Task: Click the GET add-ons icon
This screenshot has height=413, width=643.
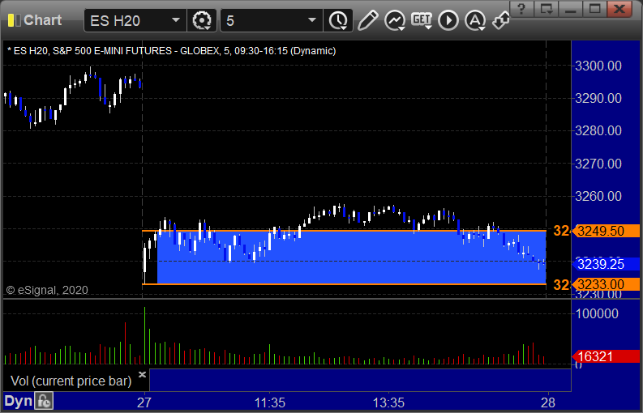Action: (x=422, y=20)
